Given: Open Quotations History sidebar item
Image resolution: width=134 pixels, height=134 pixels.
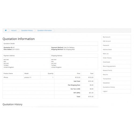Looking at the screenshot, I should [116, 87].
